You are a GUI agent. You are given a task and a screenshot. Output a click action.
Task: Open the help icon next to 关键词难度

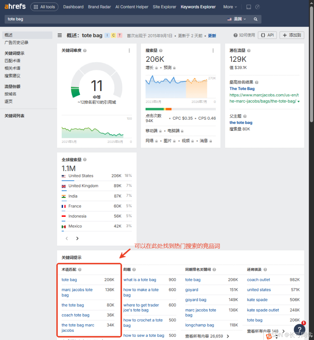85,50
